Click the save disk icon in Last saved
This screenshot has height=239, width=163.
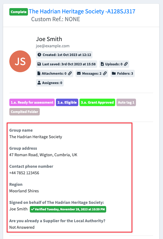tap(39, 64)
